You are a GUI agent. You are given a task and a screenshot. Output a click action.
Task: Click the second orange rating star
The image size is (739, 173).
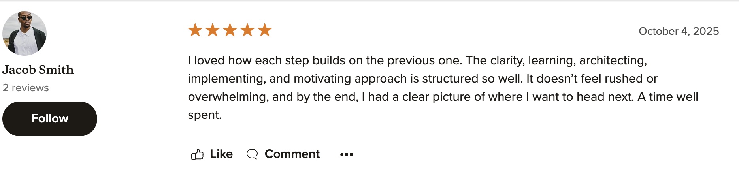tap(213, 30)
